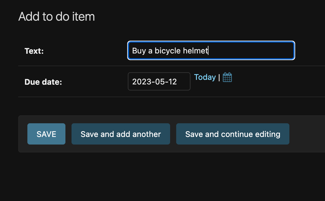
Task: Click the separator bar beside Today link
Action: pyautogui.click(x=219, y=77)
